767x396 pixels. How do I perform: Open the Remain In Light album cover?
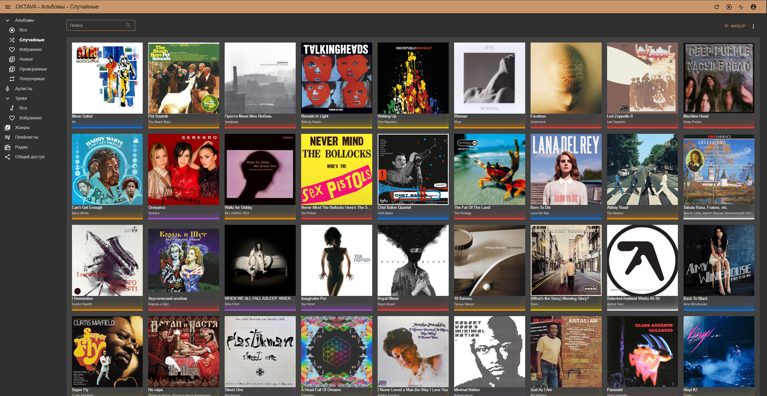[337, 78]
